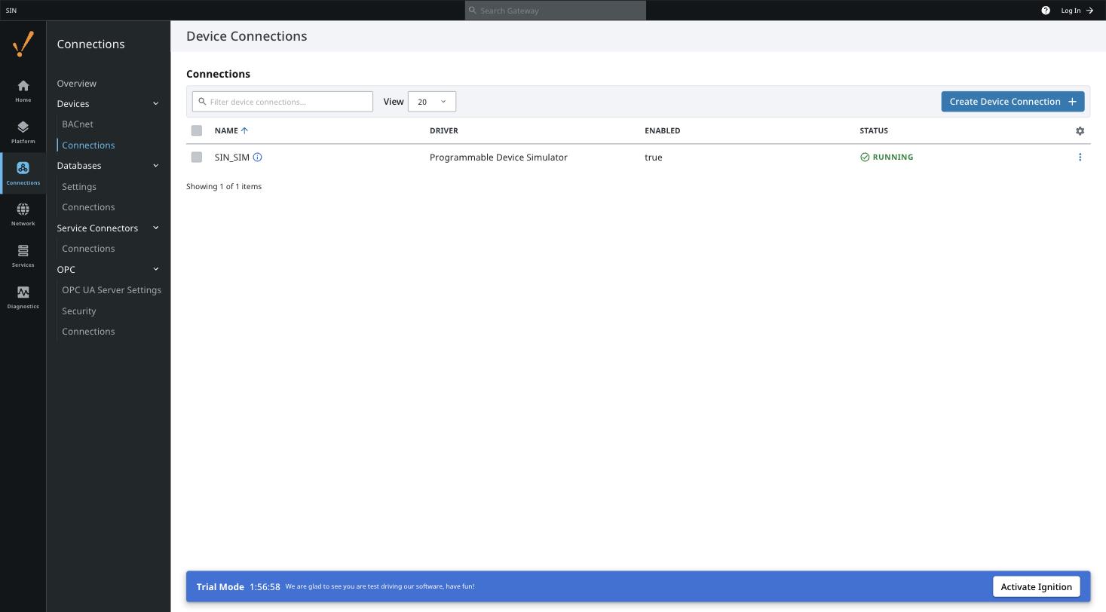This screenshot has height=612, width=1106.
Task: Open OPC UA Server Settings
Action: click(112, 290)
